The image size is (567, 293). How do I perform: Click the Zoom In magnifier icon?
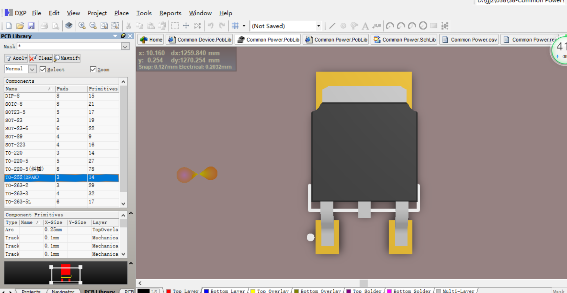click(x=82, y=26)
